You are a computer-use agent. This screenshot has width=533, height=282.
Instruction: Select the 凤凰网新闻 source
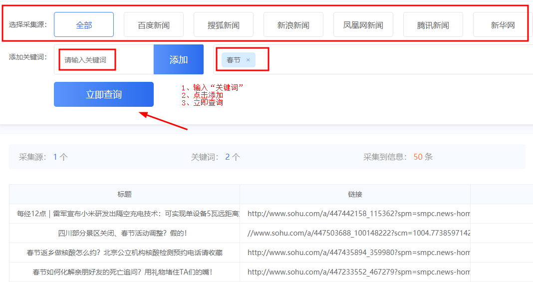click(363, 24)
